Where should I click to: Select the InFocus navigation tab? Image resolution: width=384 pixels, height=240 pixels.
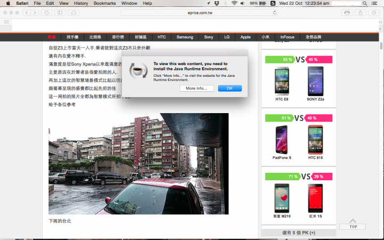pyautogui.click(x=287, y=37)
